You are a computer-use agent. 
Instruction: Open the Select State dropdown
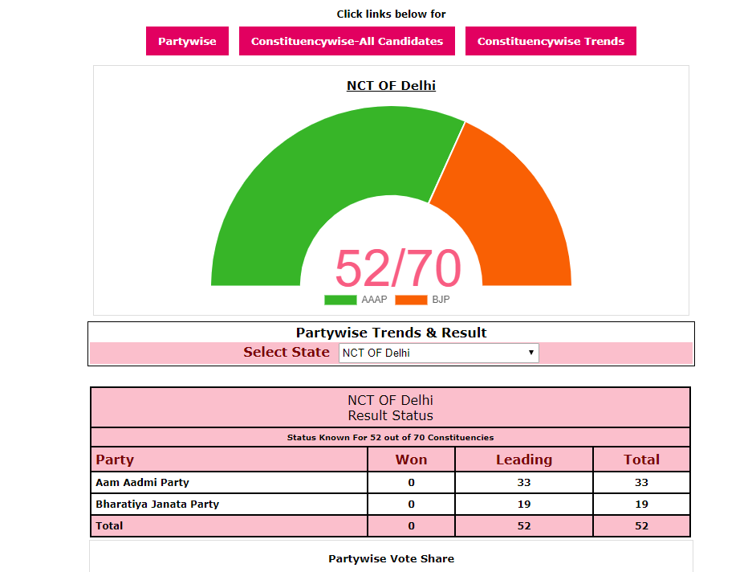pyautogui.click(x=439, y=353)
